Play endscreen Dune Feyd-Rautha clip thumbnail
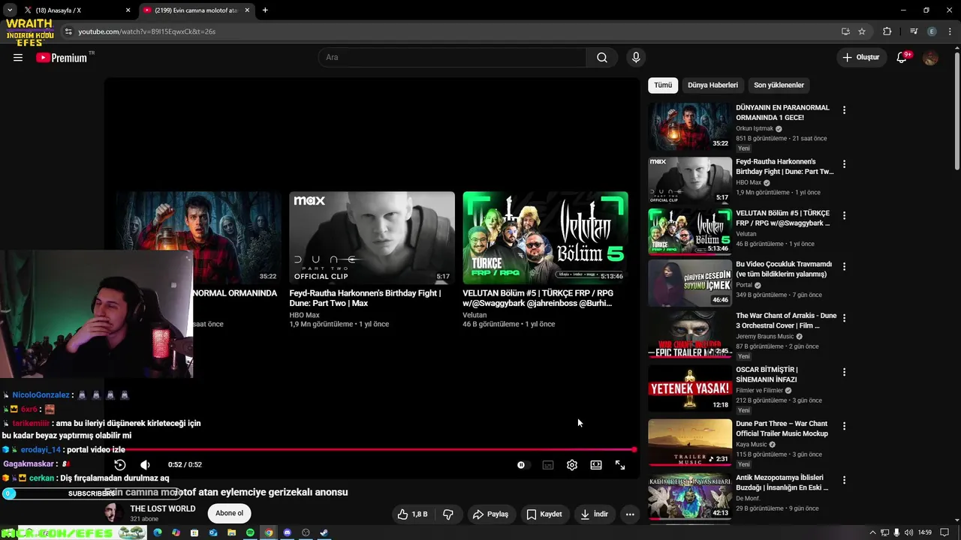 [x=372, y=238]
